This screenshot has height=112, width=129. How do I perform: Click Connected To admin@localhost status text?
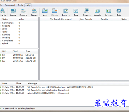(19, 109)
